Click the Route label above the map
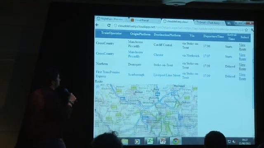Screen dimensions: 264x148 99,81
